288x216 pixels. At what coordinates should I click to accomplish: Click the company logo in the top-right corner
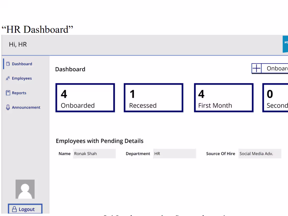[286, 44]
